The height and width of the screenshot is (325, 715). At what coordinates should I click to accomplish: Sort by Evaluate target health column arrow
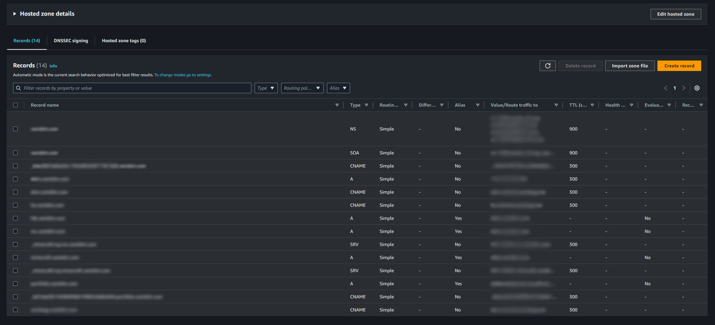669,105
